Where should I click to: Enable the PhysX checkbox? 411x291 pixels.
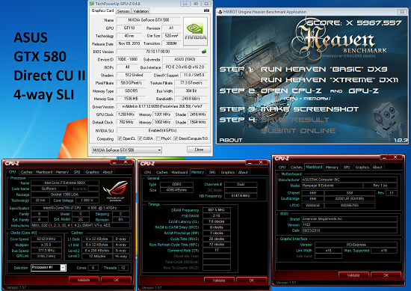point(158,138)
